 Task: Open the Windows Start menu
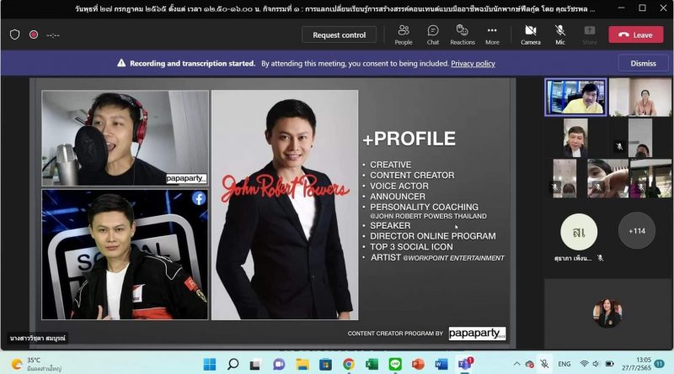point(209,364)
